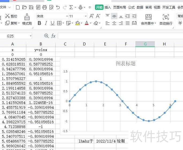Screen dimensions: 183x150
Task: Click the Cut (剪切) scissors icon
Action: (7, 16)
